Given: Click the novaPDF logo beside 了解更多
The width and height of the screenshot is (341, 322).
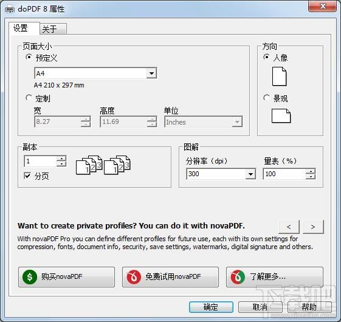Looking at the screenshot, I should tap(238, 277).
